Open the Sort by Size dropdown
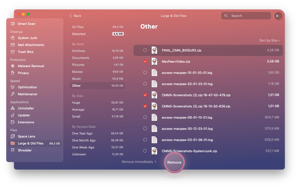299x188 pixels. [x=270, y=40]
